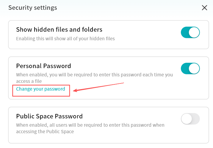Enable the Public Space Password toggle
The image size is (213, 148).
coord(190,119)
